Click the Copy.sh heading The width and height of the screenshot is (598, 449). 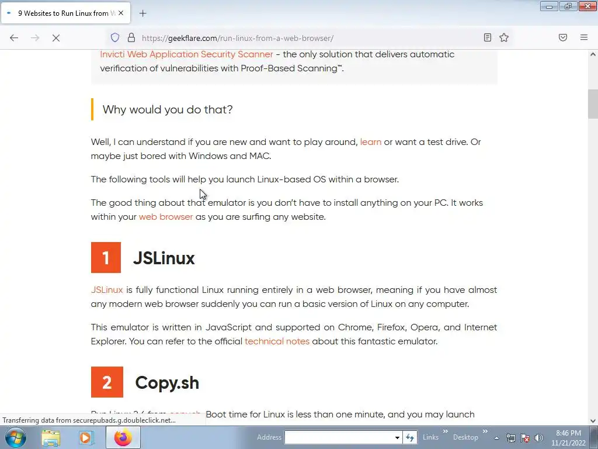pyautogui.click(x=167, y=382)
